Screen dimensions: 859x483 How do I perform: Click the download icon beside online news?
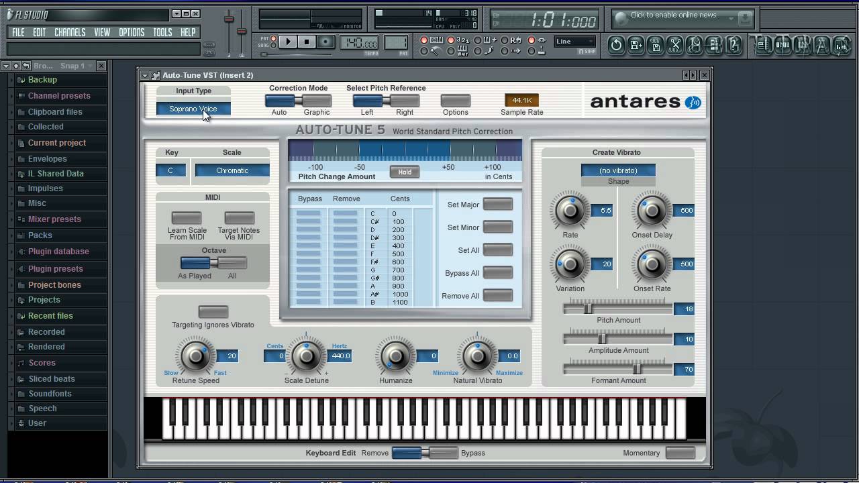tap(744, 18)
